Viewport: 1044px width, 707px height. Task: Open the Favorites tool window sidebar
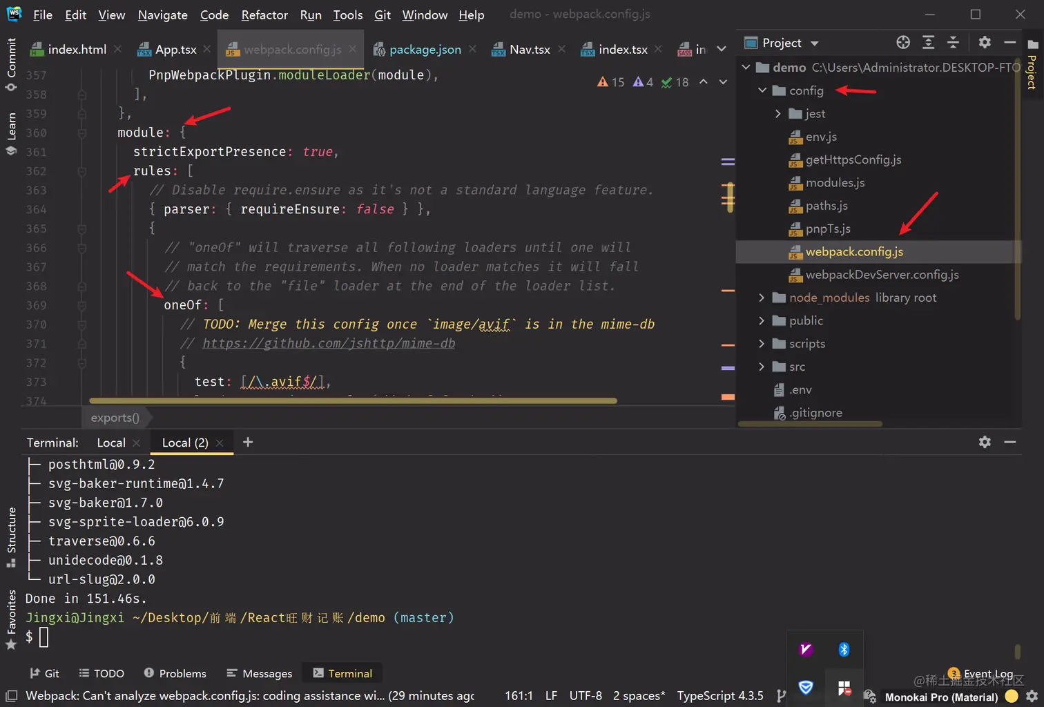coord(11,619)
